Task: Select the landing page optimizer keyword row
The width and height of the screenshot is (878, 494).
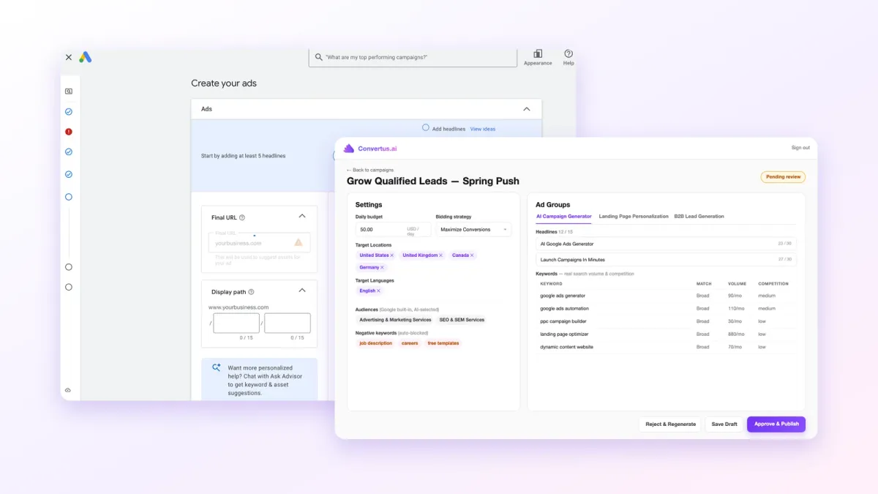Action: pyautogui.click(x=666, y=334)
